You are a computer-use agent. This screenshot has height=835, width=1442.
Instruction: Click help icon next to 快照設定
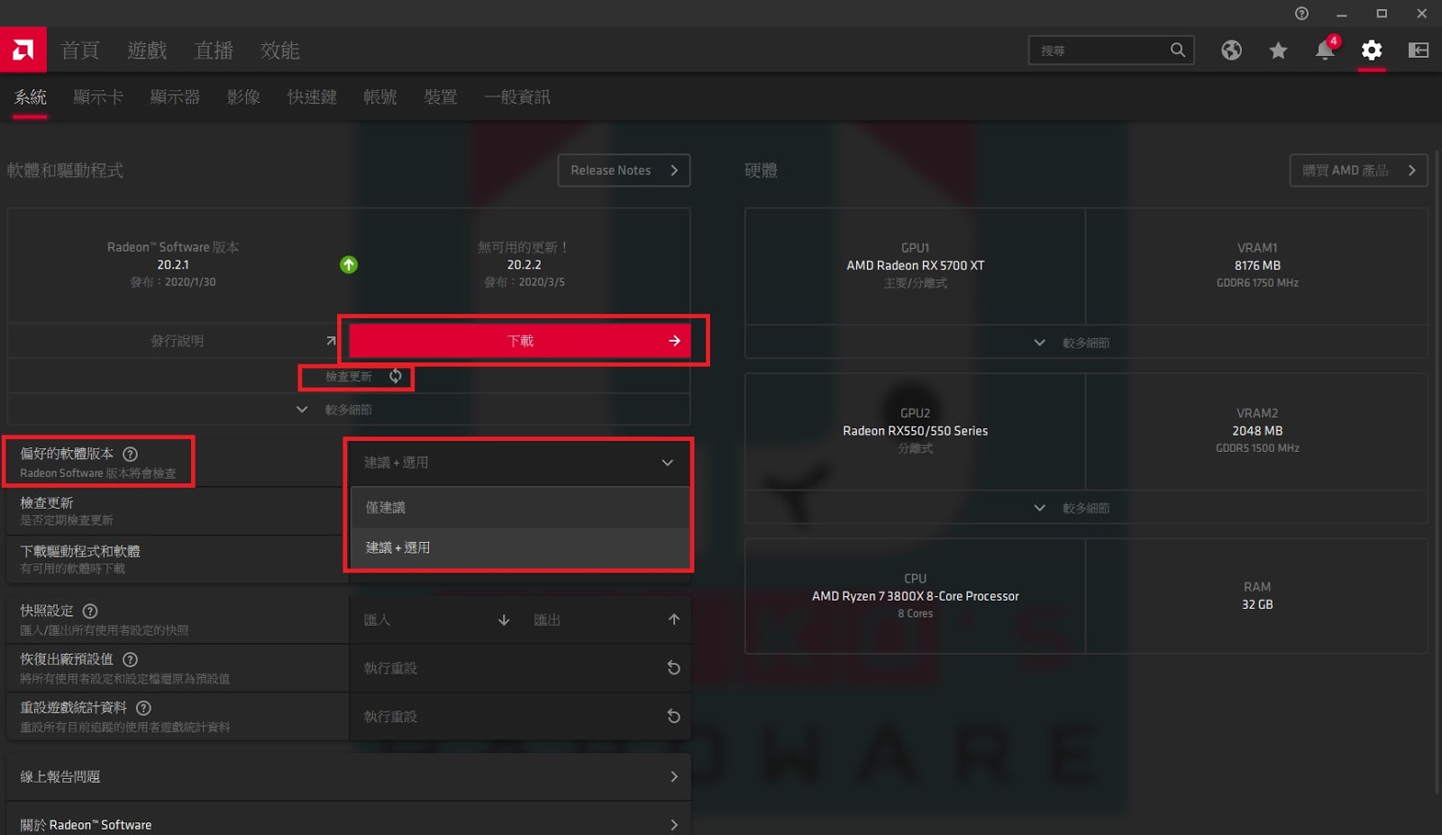90,610
